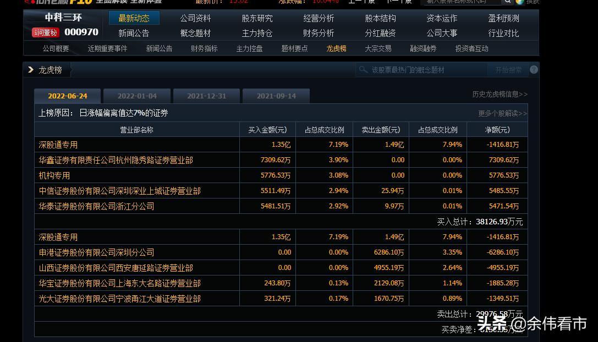598x342 pixels.
Task: Click 中信证券 深圳深业上城证券营业部 name
Action: 119,191
